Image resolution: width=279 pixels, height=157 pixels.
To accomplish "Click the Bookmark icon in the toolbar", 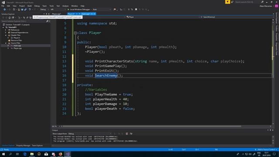I will [x=136, y=10].
